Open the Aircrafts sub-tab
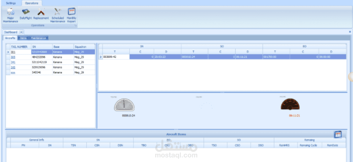 pos(10,38)
